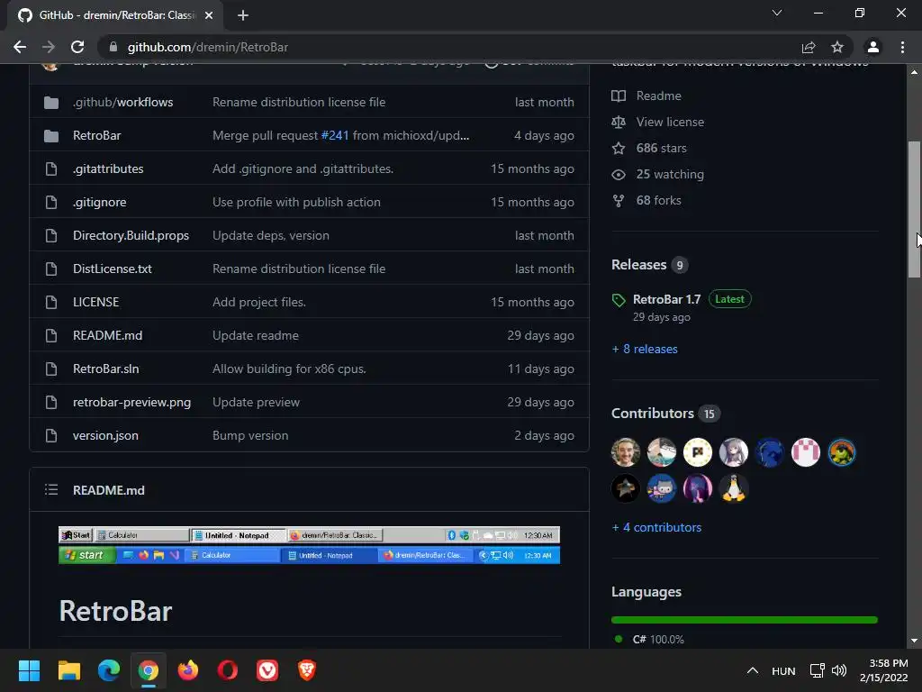
Task: Open File Explorer from taskbar
Action: pyautogui.click(x=68, y=670)
